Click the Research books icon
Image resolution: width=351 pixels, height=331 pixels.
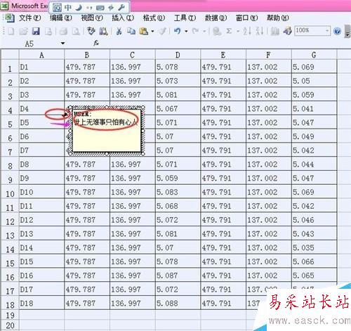(103, 31)
